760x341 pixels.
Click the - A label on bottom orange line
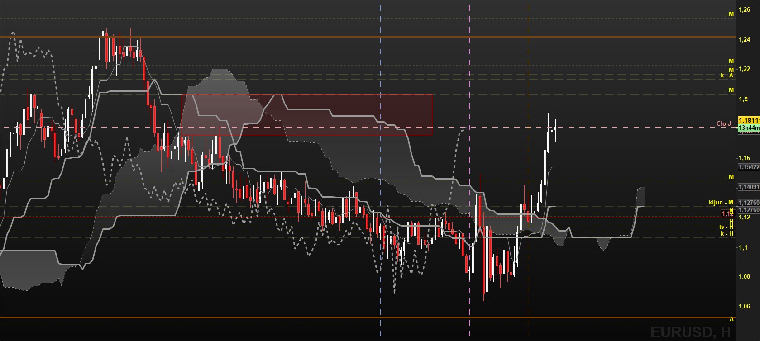pyautogui.click(x=730, y=319)
